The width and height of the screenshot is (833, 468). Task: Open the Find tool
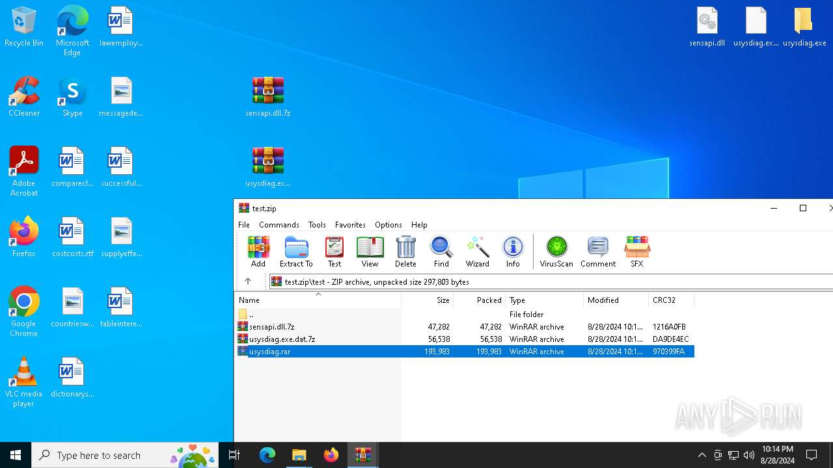pos(441,252)
